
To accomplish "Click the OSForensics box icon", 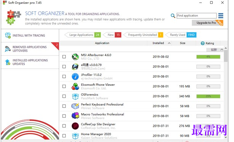I will tap(75, 96).
